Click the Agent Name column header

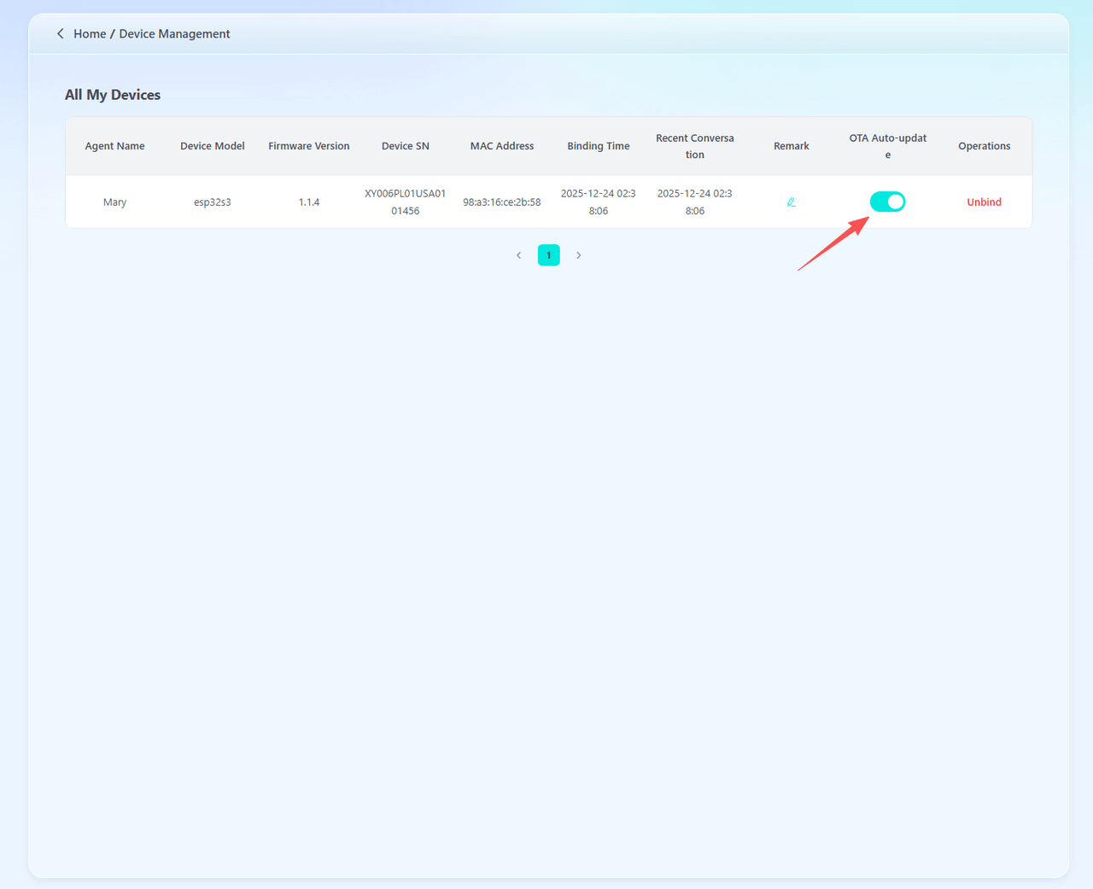click(x=114, y=146)
